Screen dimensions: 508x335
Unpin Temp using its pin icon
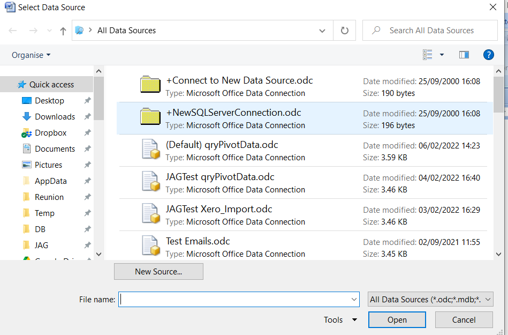click(x=87, y=213)
